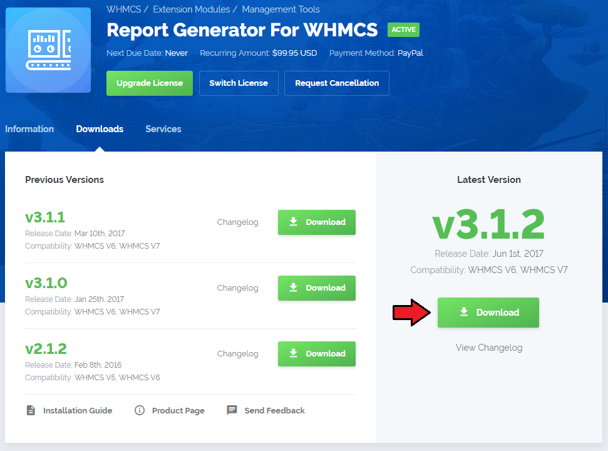Viewport: 608px width, 451px height.
Task: Go to Extension Modules breadcrumb
Action: 192,9
